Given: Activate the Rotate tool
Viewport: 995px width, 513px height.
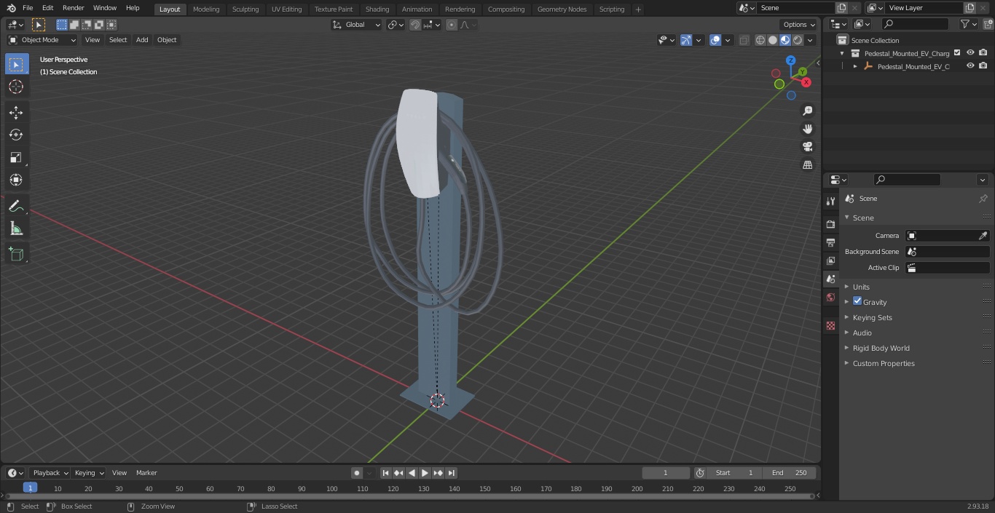Looking at the screenshot, I should point(16,135).
